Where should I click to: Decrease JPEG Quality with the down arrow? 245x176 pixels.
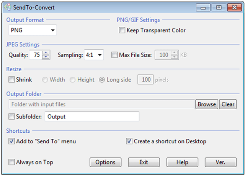[x=46, y=57]
